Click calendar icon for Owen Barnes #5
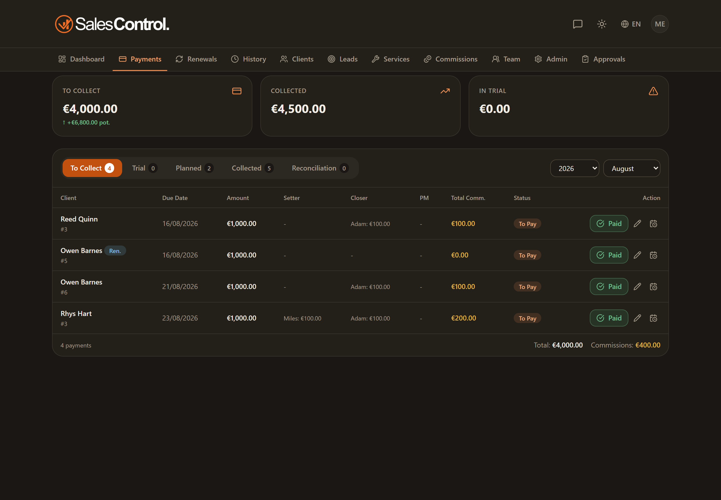The width and height of the screenshot is (721, 500). 653,255
